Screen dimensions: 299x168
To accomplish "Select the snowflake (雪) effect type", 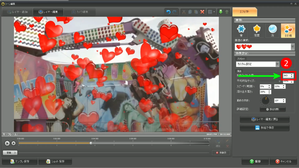I will click(241, 31).
